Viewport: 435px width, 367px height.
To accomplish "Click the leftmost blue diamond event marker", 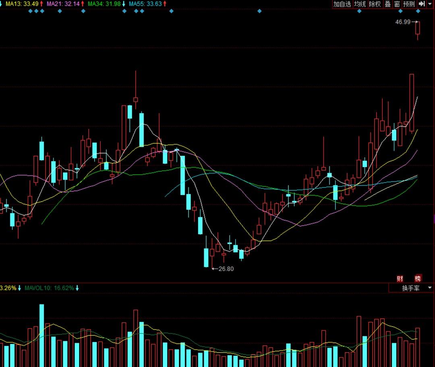I will 31,11.
